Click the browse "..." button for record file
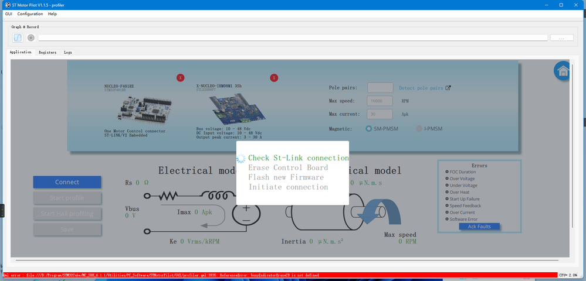The width and height of the screenshot is (586, 281). click(562, 37)
